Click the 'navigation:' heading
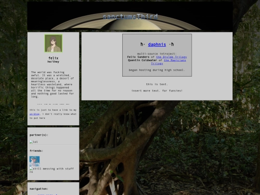260x195 pixels. (x=39, y=189)
